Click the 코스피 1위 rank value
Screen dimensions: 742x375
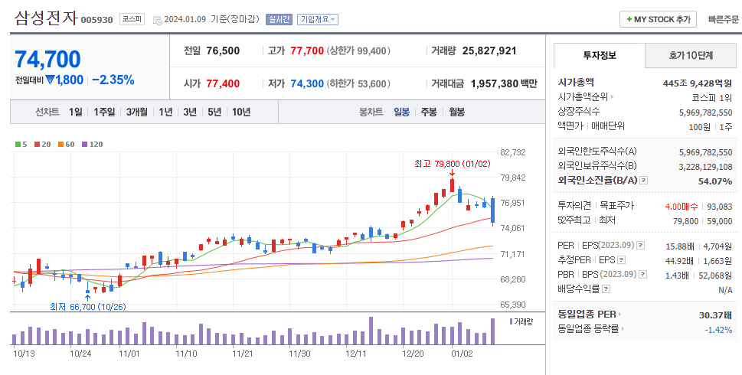coord(711,98)
